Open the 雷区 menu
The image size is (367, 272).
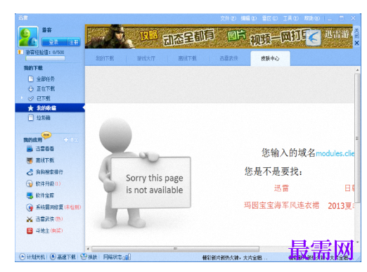pos(270,18)
